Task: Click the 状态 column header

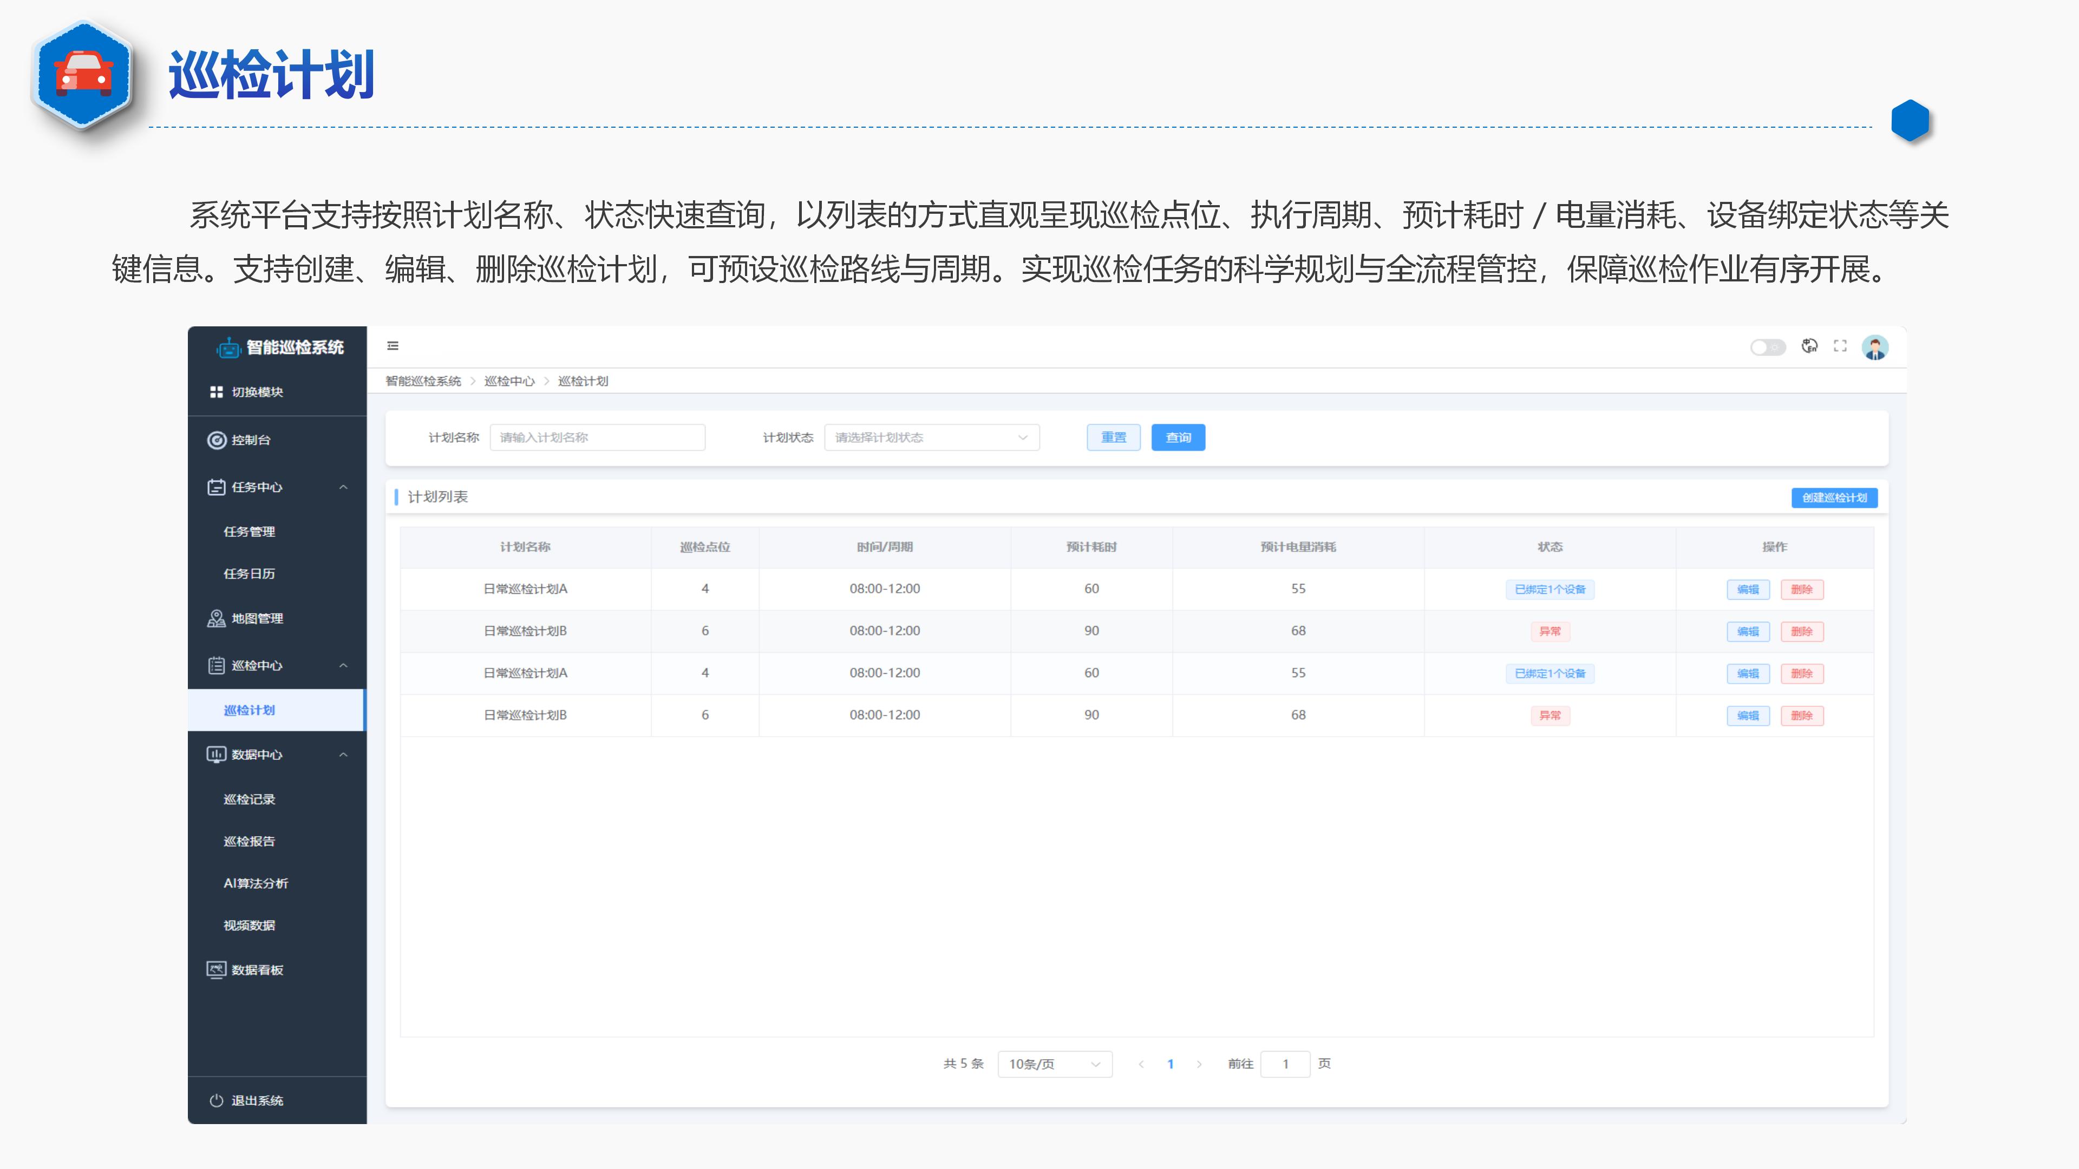Action: point(1550,547)
